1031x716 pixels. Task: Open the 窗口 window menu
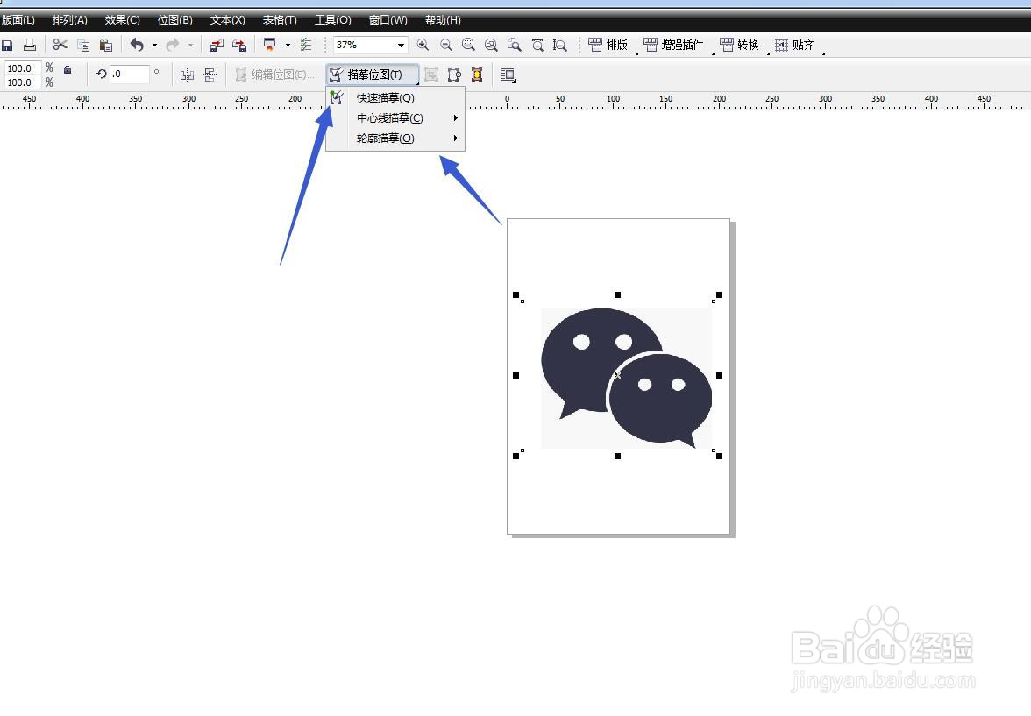point(388,20)
